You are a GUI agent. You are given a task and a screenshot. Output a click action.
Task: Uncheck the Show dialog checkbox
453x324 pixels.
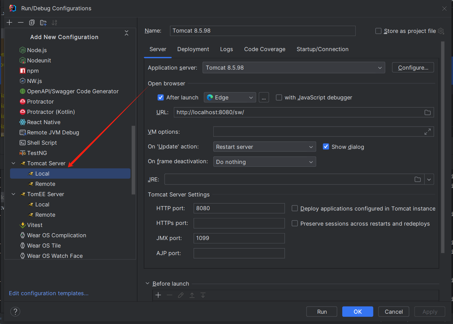click(326, 147)
